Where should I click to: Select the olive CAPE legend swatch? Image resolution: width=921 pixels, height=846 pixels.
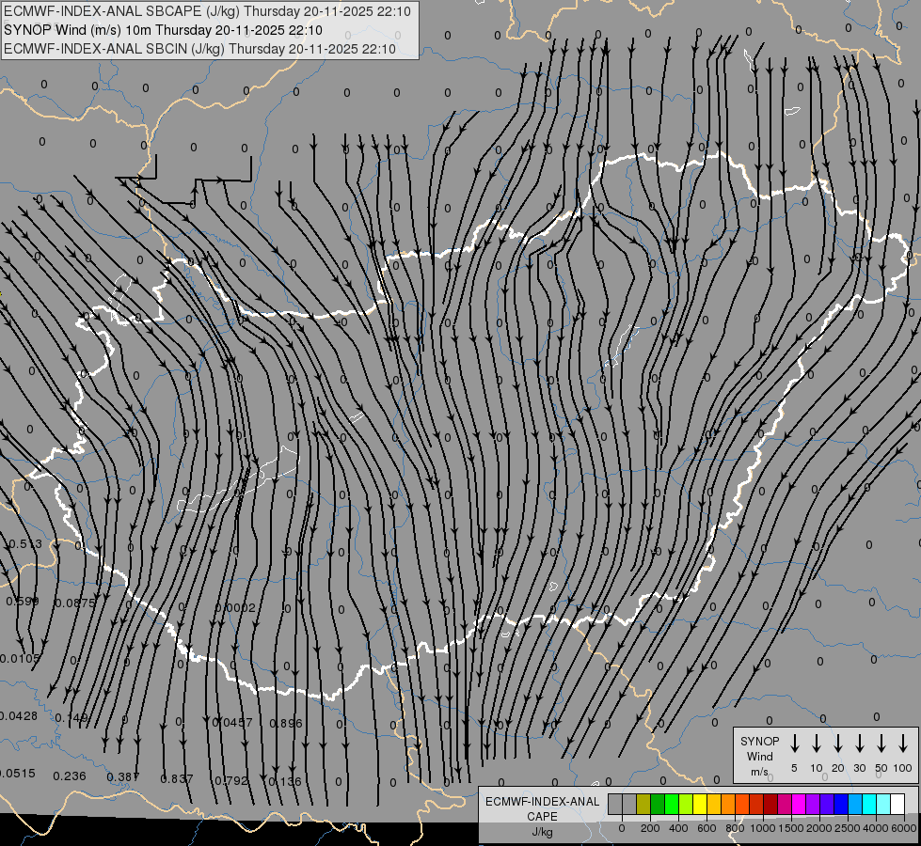pos(643,804)
